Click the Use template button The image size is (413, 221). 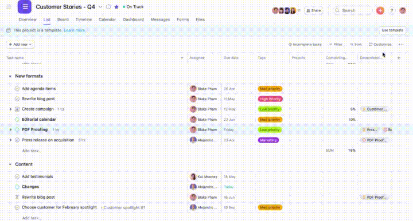pyautogui.click(x=392, y=30)
